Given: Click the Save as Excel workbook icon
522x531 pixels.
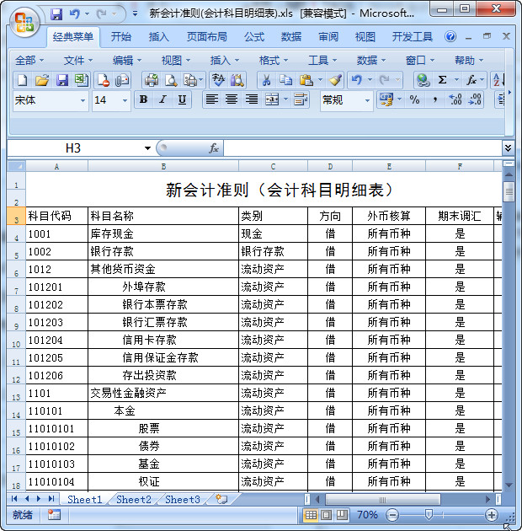Looking at the screenshot, I should [81, 80].
